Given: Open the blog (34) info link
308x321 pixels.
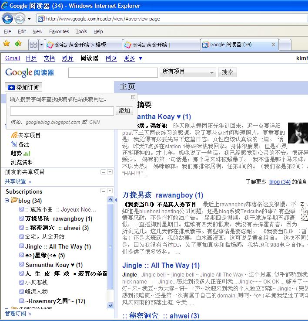Looking at the screenshot, I should 280,182.
